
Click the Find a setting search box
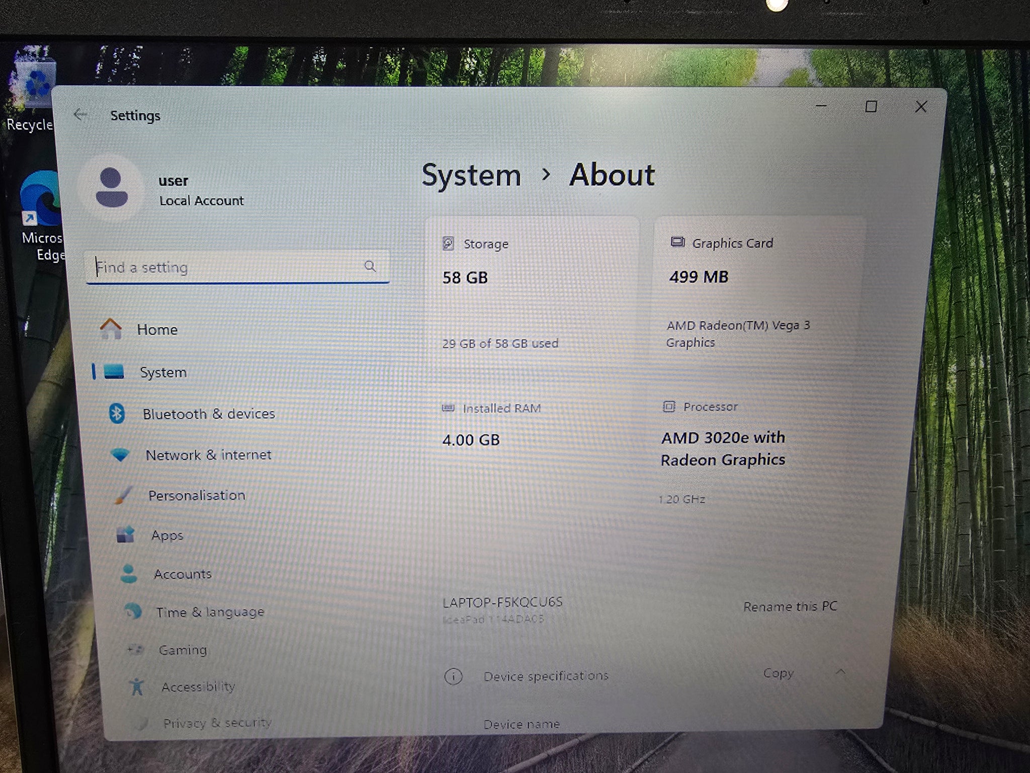(229, 267)
